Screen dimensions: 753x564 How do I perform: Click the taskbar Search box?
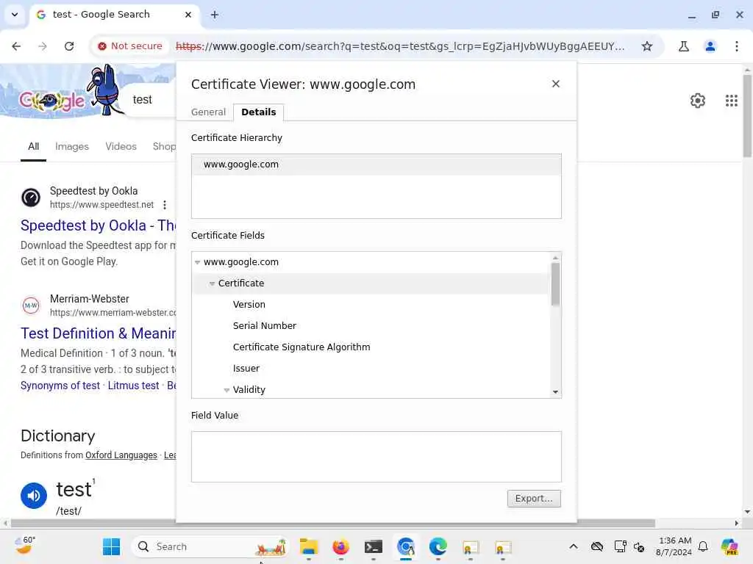210,546
